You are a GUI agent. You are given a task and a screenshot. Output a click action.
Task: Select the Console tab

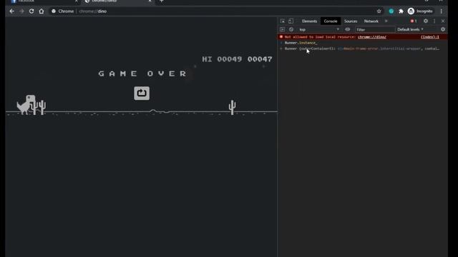[331, 21]
